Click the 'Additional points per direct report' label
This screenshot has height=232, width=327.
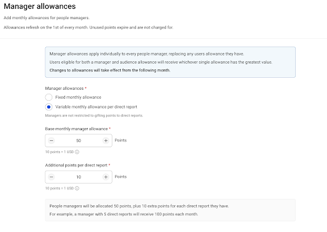pos(76,165)
